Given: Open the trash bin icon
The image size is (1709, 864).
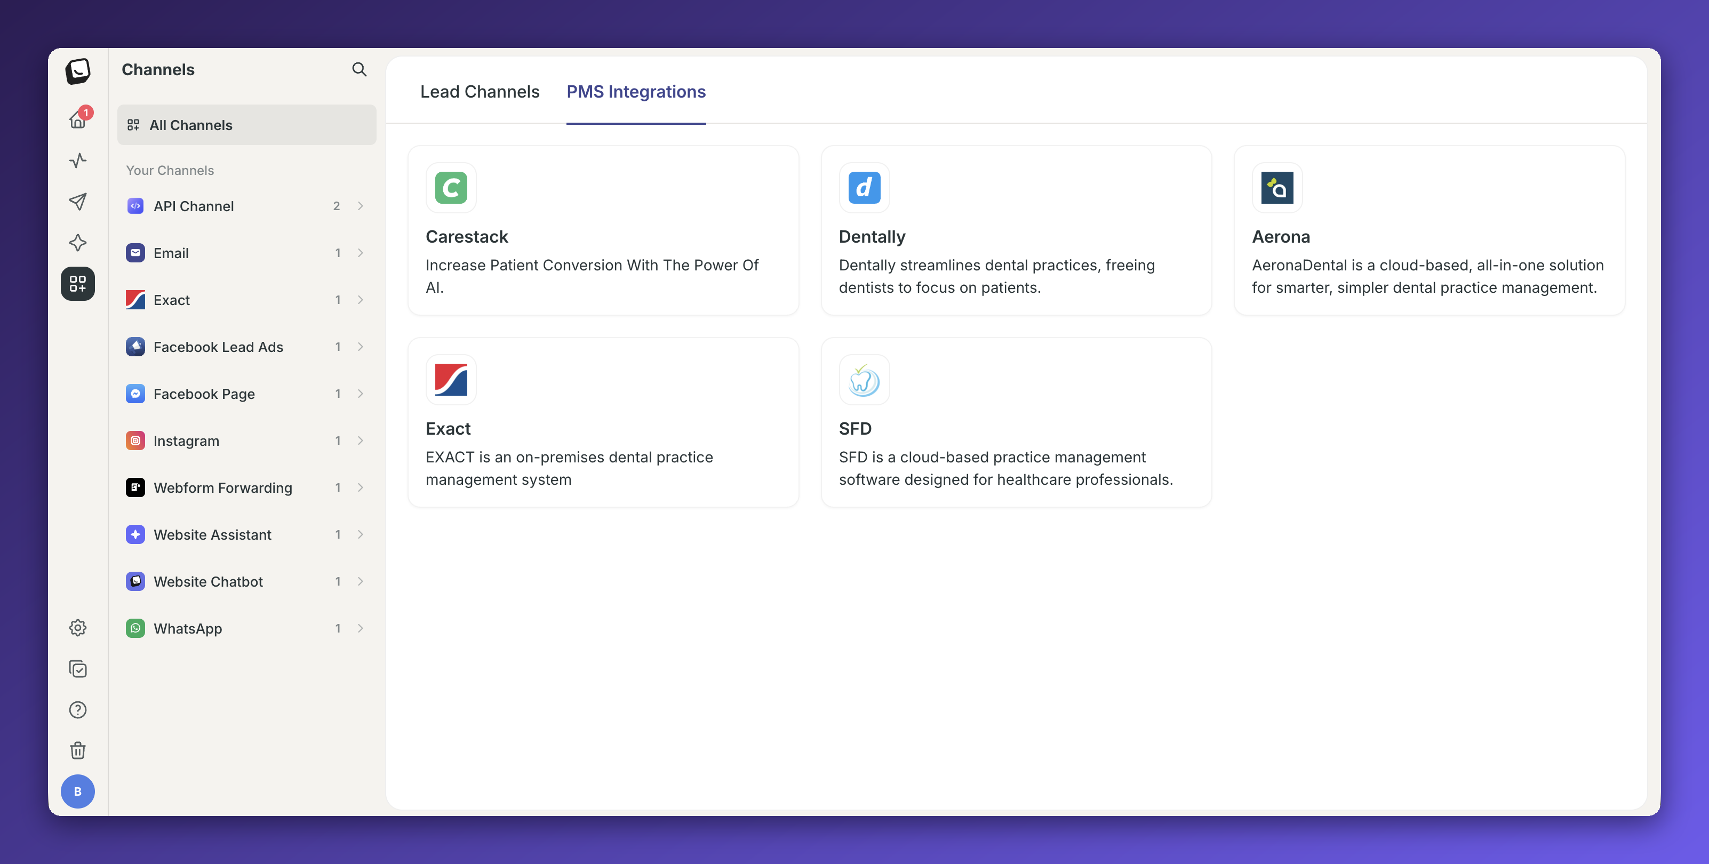Looking at the screenshot, I should pyautogui.click(x=78, y=750).
